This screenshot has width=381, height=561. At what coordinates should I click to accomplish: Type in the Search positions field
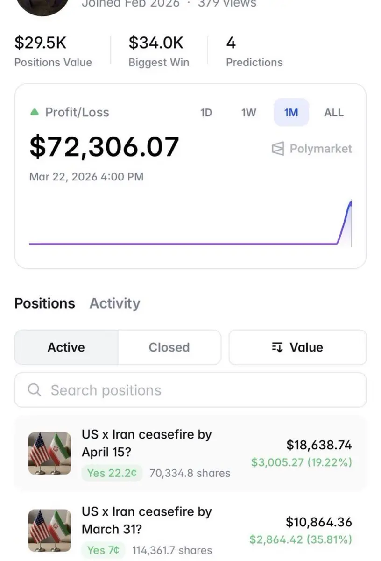pyautogui.click(x=196, y=390)
